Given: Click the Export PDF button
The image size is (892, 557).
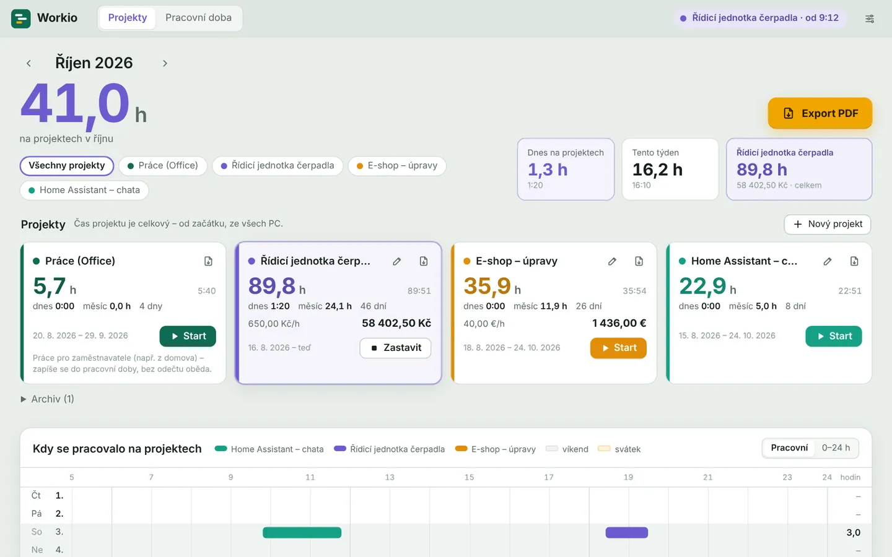Looking at the screenshot, I should (x=820, y=113).
